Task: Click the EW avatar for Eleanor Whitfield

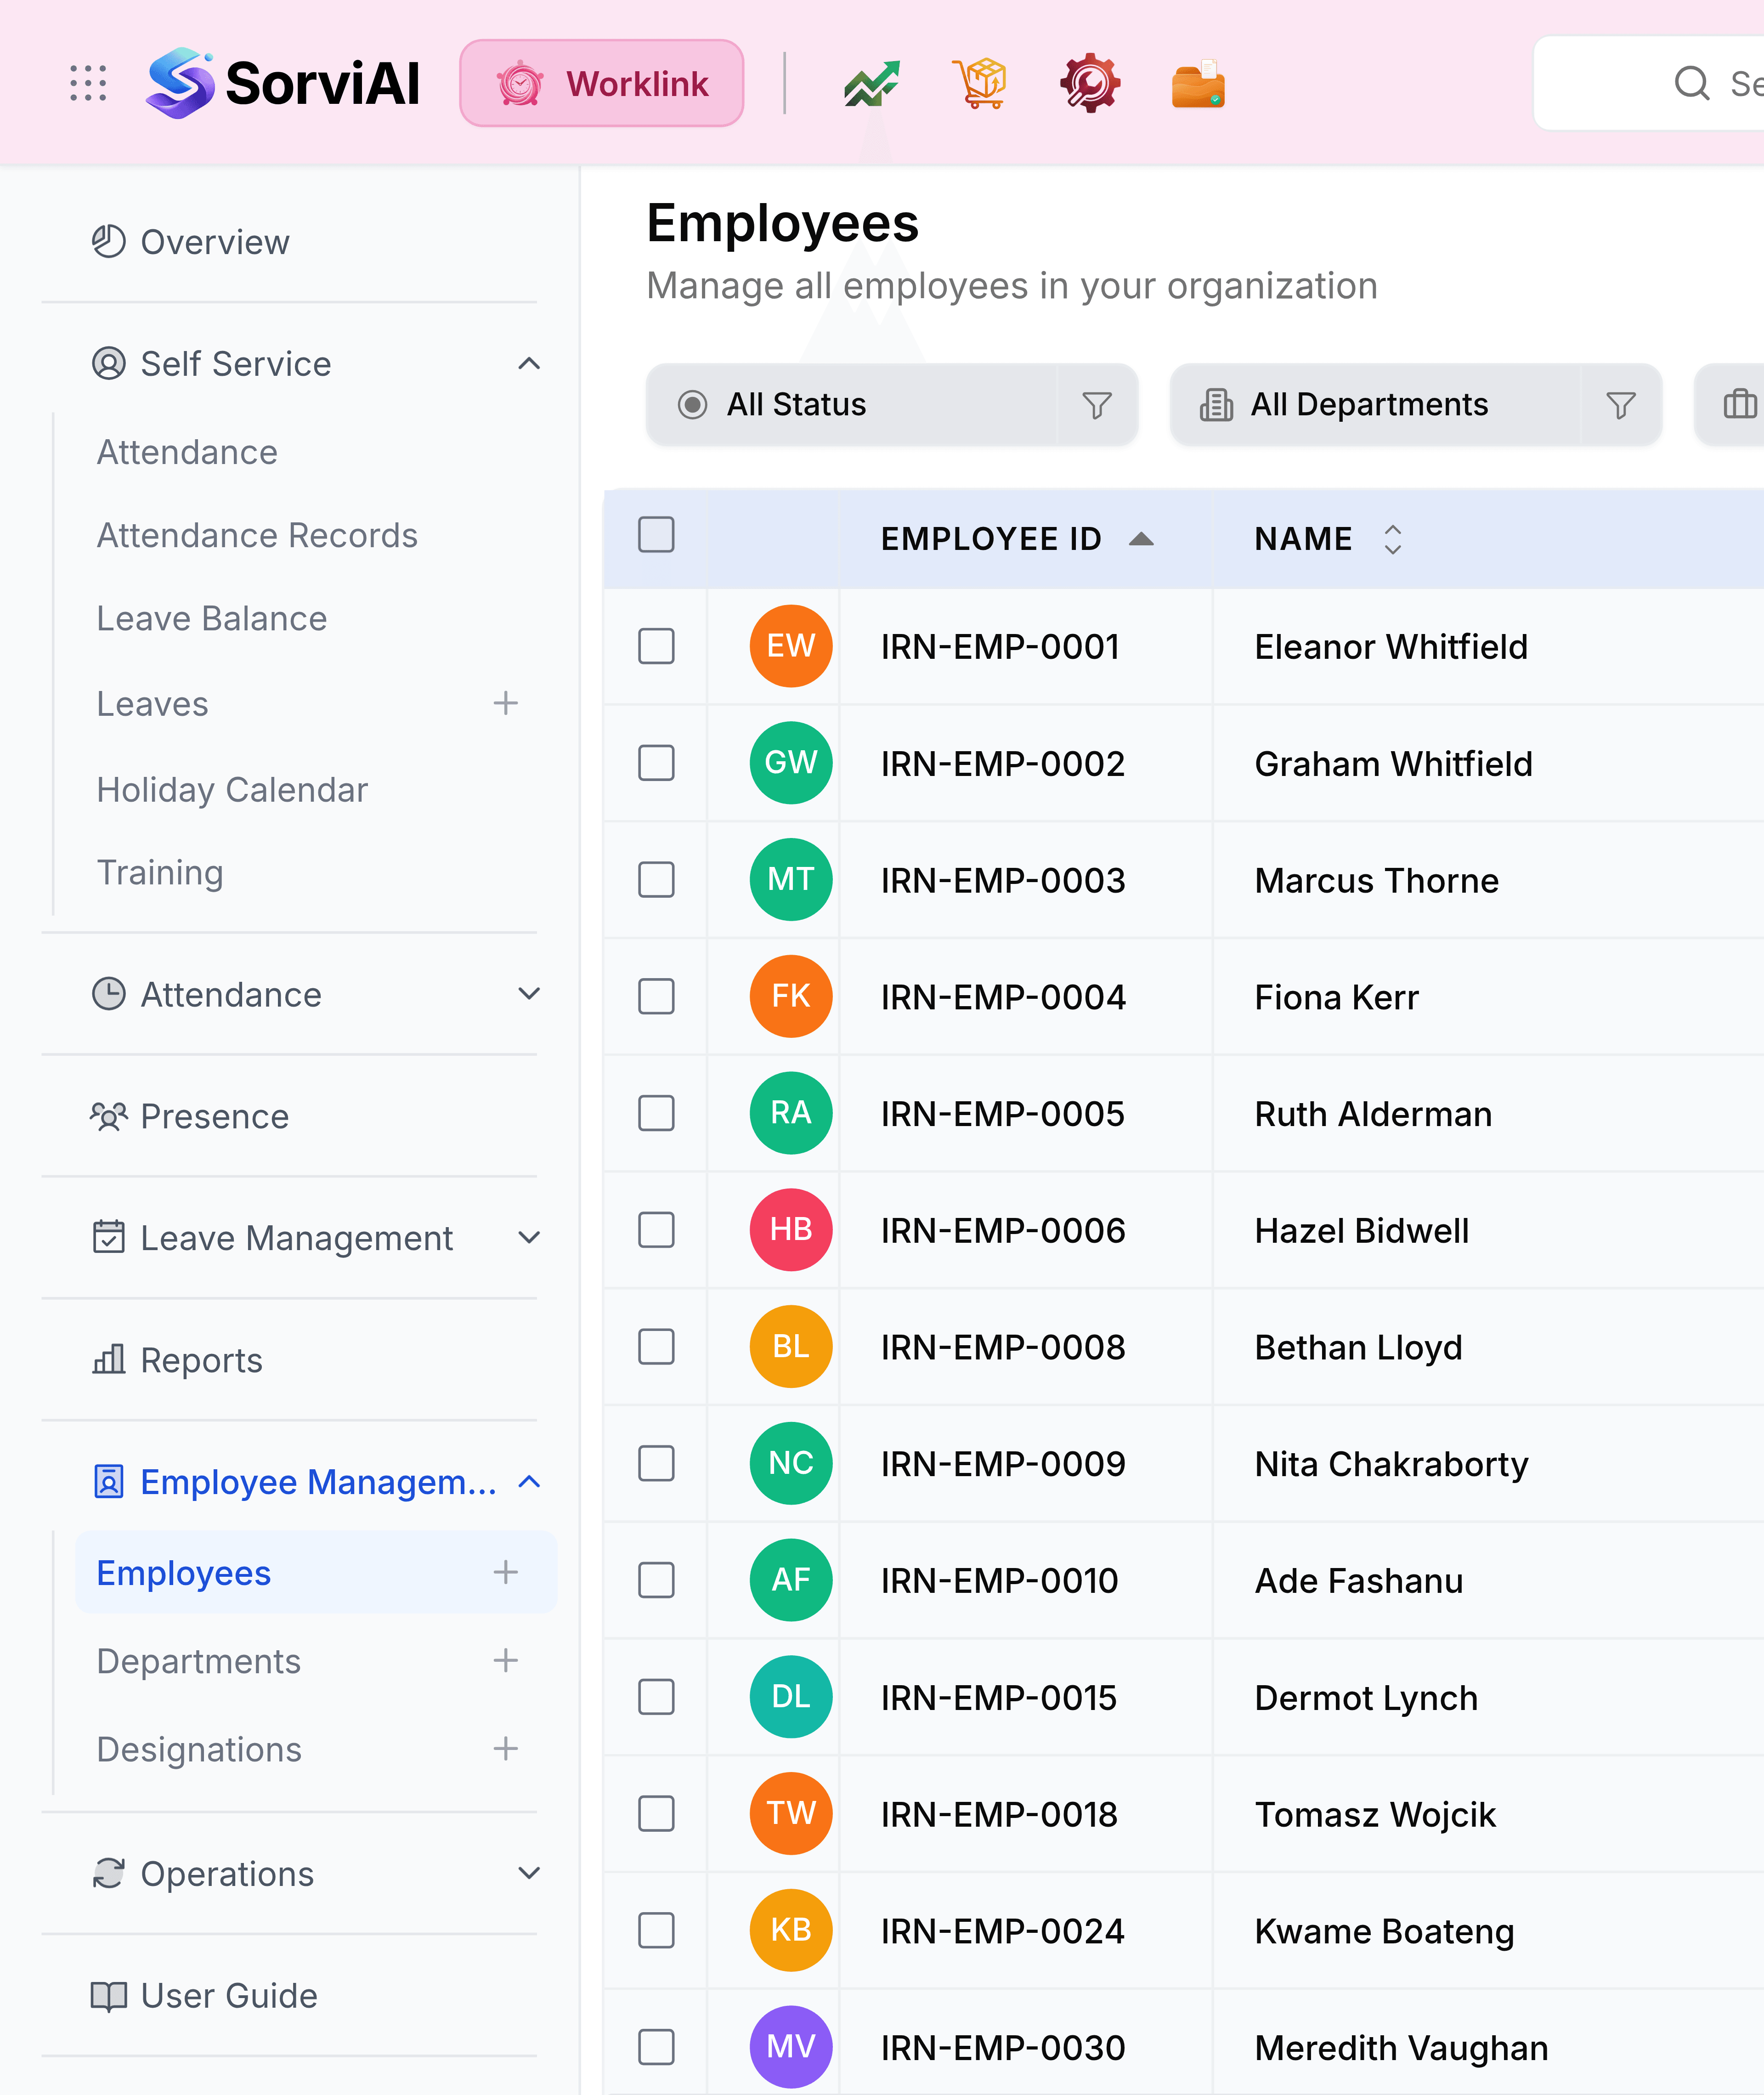Action: tap(791, 646)
